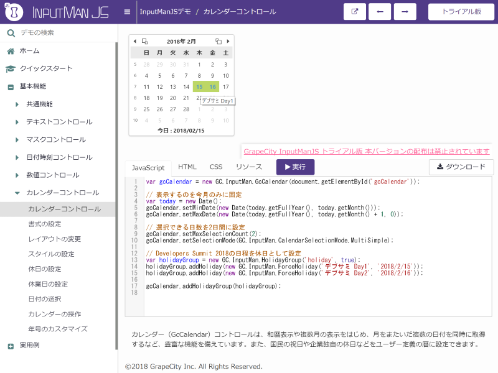Click 今日 : 2018/02/15 calendar footer
Screen dimensions: 498x373
coord(181,131)
